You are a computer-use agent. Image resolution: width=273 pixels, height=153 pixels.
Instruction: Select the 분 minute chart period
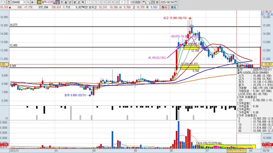pyautogui.click(x=75, y=2)
